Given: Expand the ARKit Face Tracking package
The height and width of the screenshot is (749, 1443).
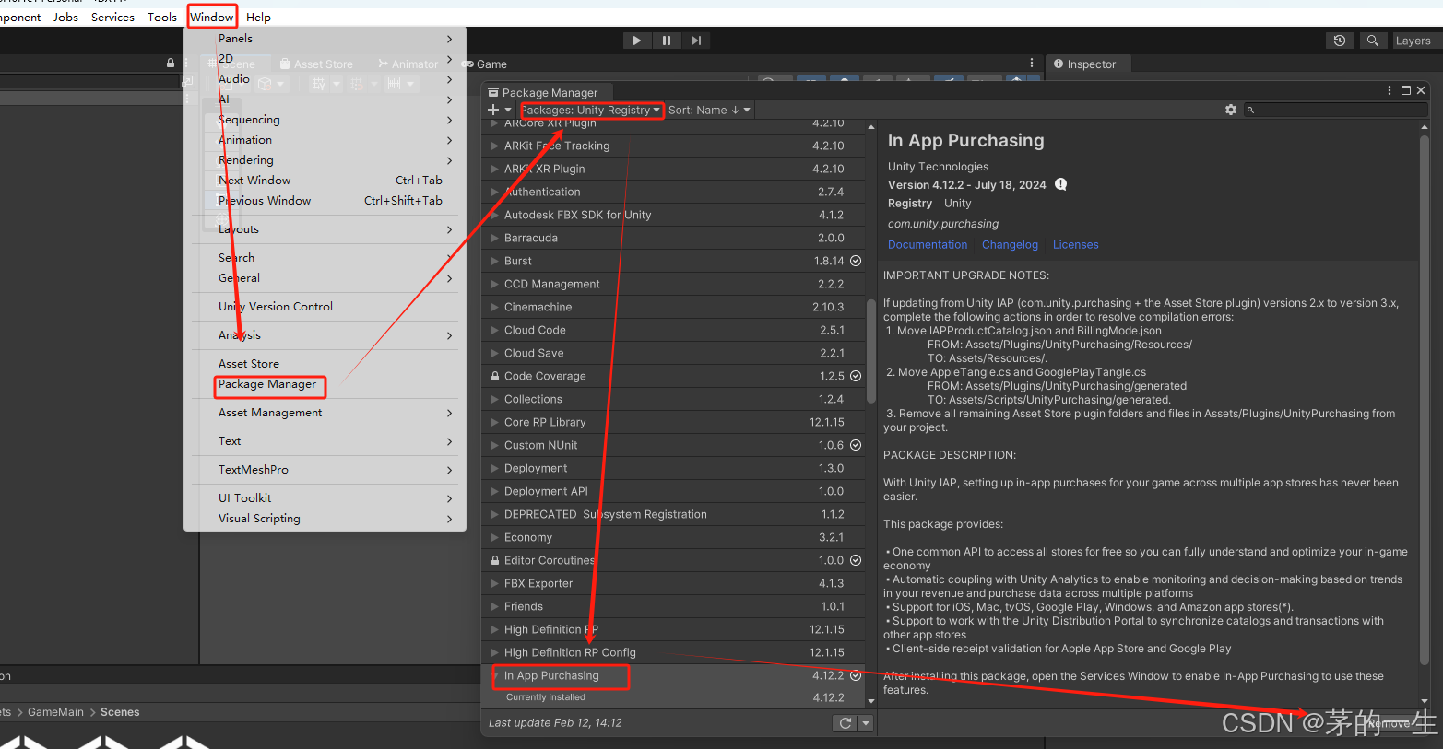Looking at the screenshot, I should tap(495, 146).
